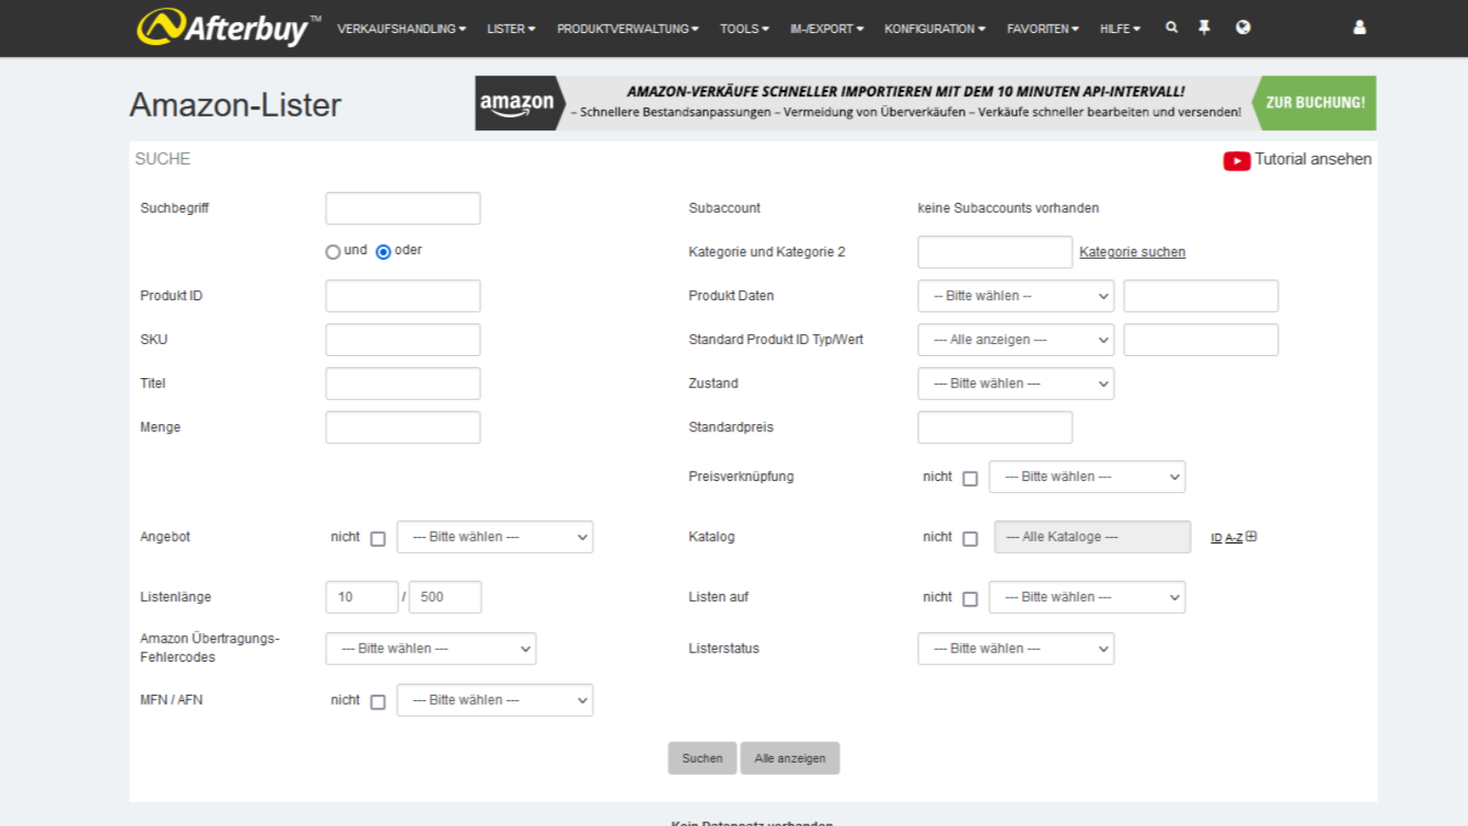Tick the 'nicht' checkbox for Angebot
1468x826 pixels.
(378, 539)
